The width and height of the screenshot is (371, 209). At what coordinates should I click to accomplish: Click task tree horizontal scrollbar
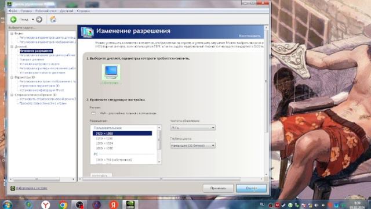[37, 179]
